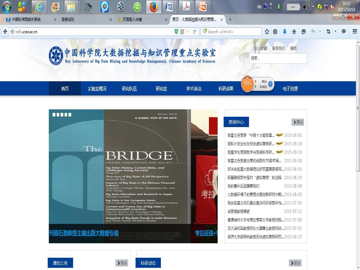Close the 页面载入出错 tab
This screenshot has width=360, height=270.
click(x=166, y=20)
